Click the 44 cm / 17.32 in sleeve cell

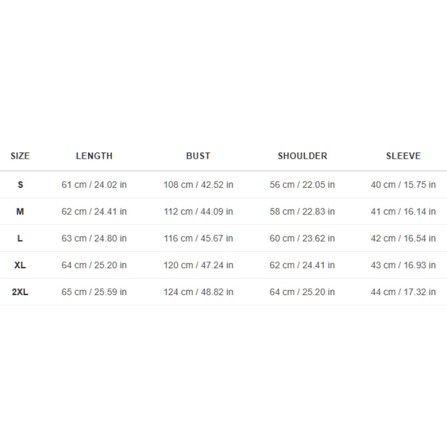point(403,292)
